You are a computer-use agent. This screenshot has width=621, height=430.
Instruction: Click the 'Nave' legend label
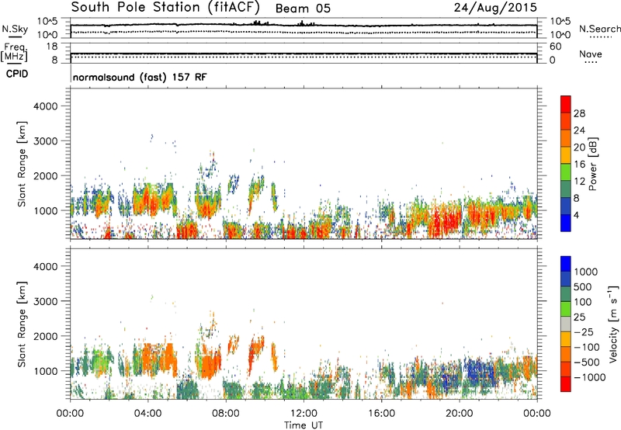pos(591,54)
